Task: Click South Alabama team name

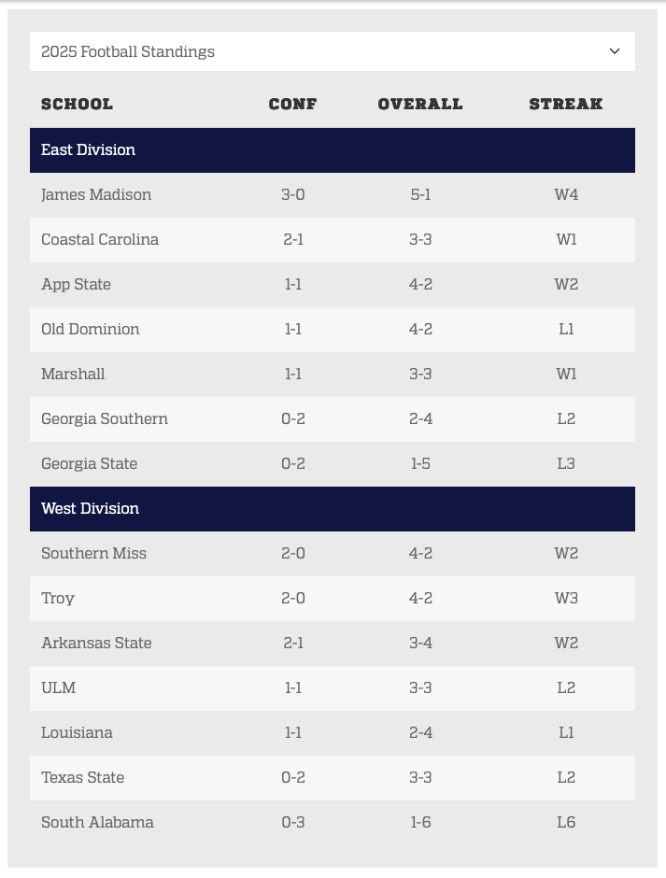Action: [97, 822]
